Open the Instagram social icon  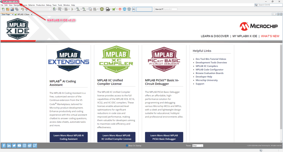(x=24, y=145)
